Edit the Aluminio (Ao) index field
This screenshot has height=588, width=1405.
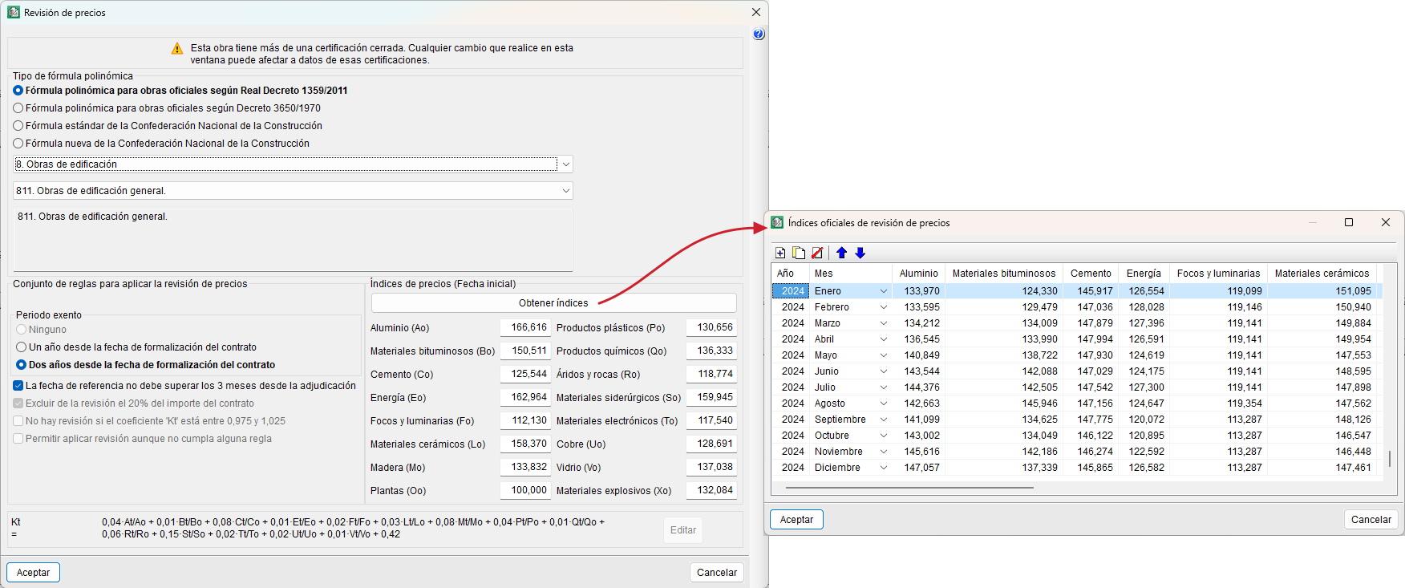tap(525, 327)
